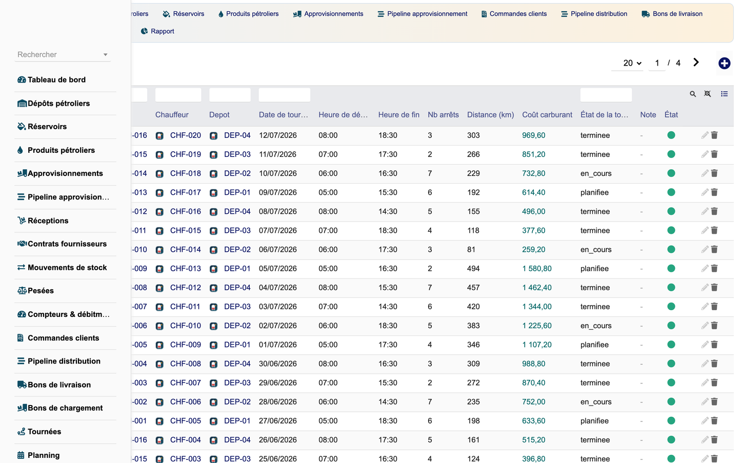Open Approvisionnements in top navigation
The width and height of the screenshot is (741, 463).
(x=328, y=14)
